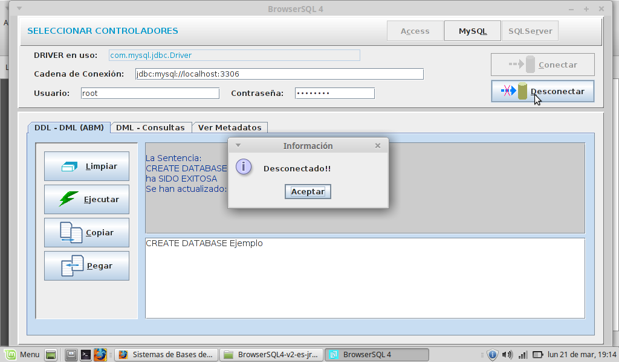The height and width of the screenshot is (362, 619).
Task: Click the Conectar button
Action: (x=542, y=65)
